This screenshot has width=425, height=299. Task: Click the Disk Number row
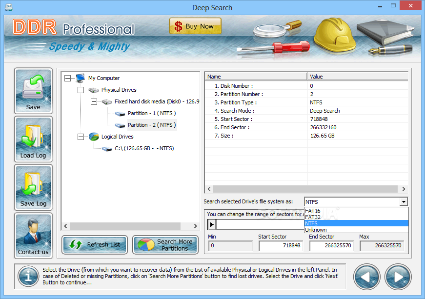pyautogui.click(x=306, y=86)
